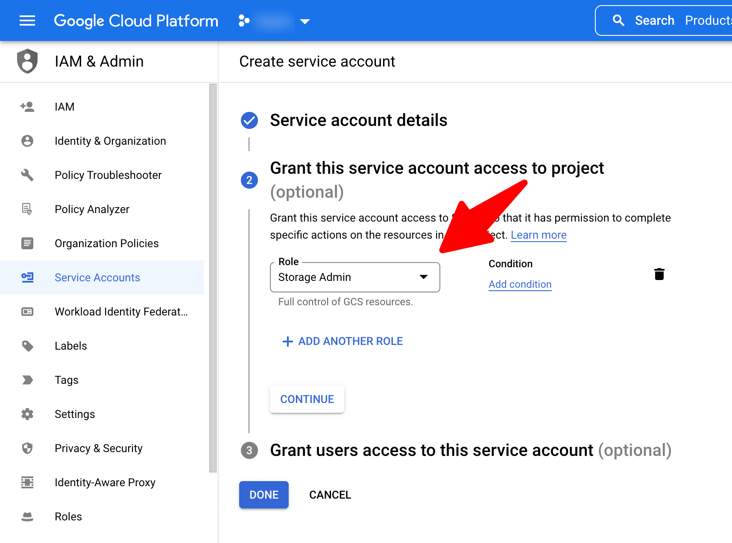Click the Labels tag icon

[27, 346]
